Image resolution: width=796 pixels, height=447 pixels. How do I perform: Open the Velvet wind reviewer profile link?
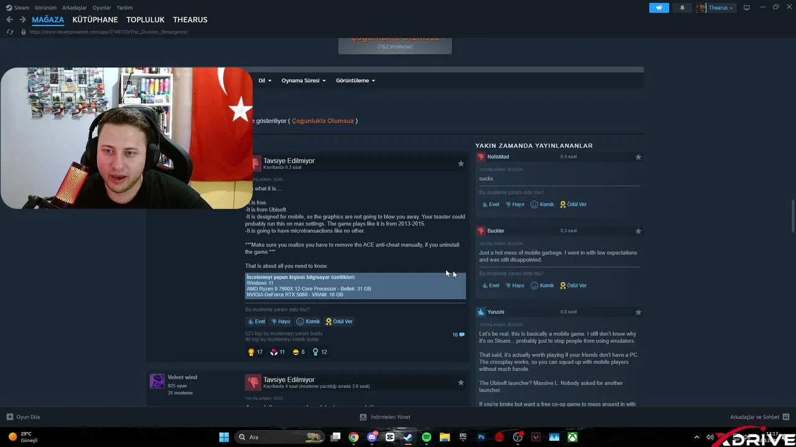click(x=182, y=377)
